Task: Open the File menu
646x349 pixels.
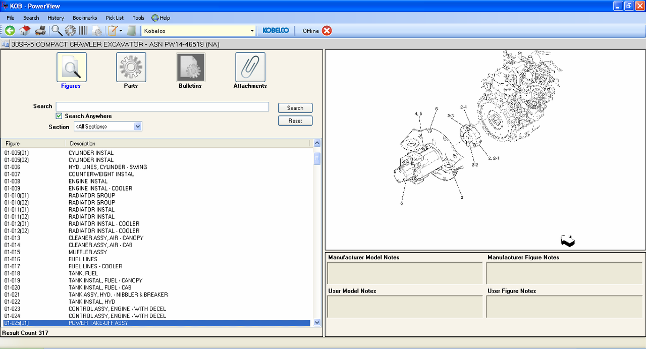Action: (x=11, y=18)
